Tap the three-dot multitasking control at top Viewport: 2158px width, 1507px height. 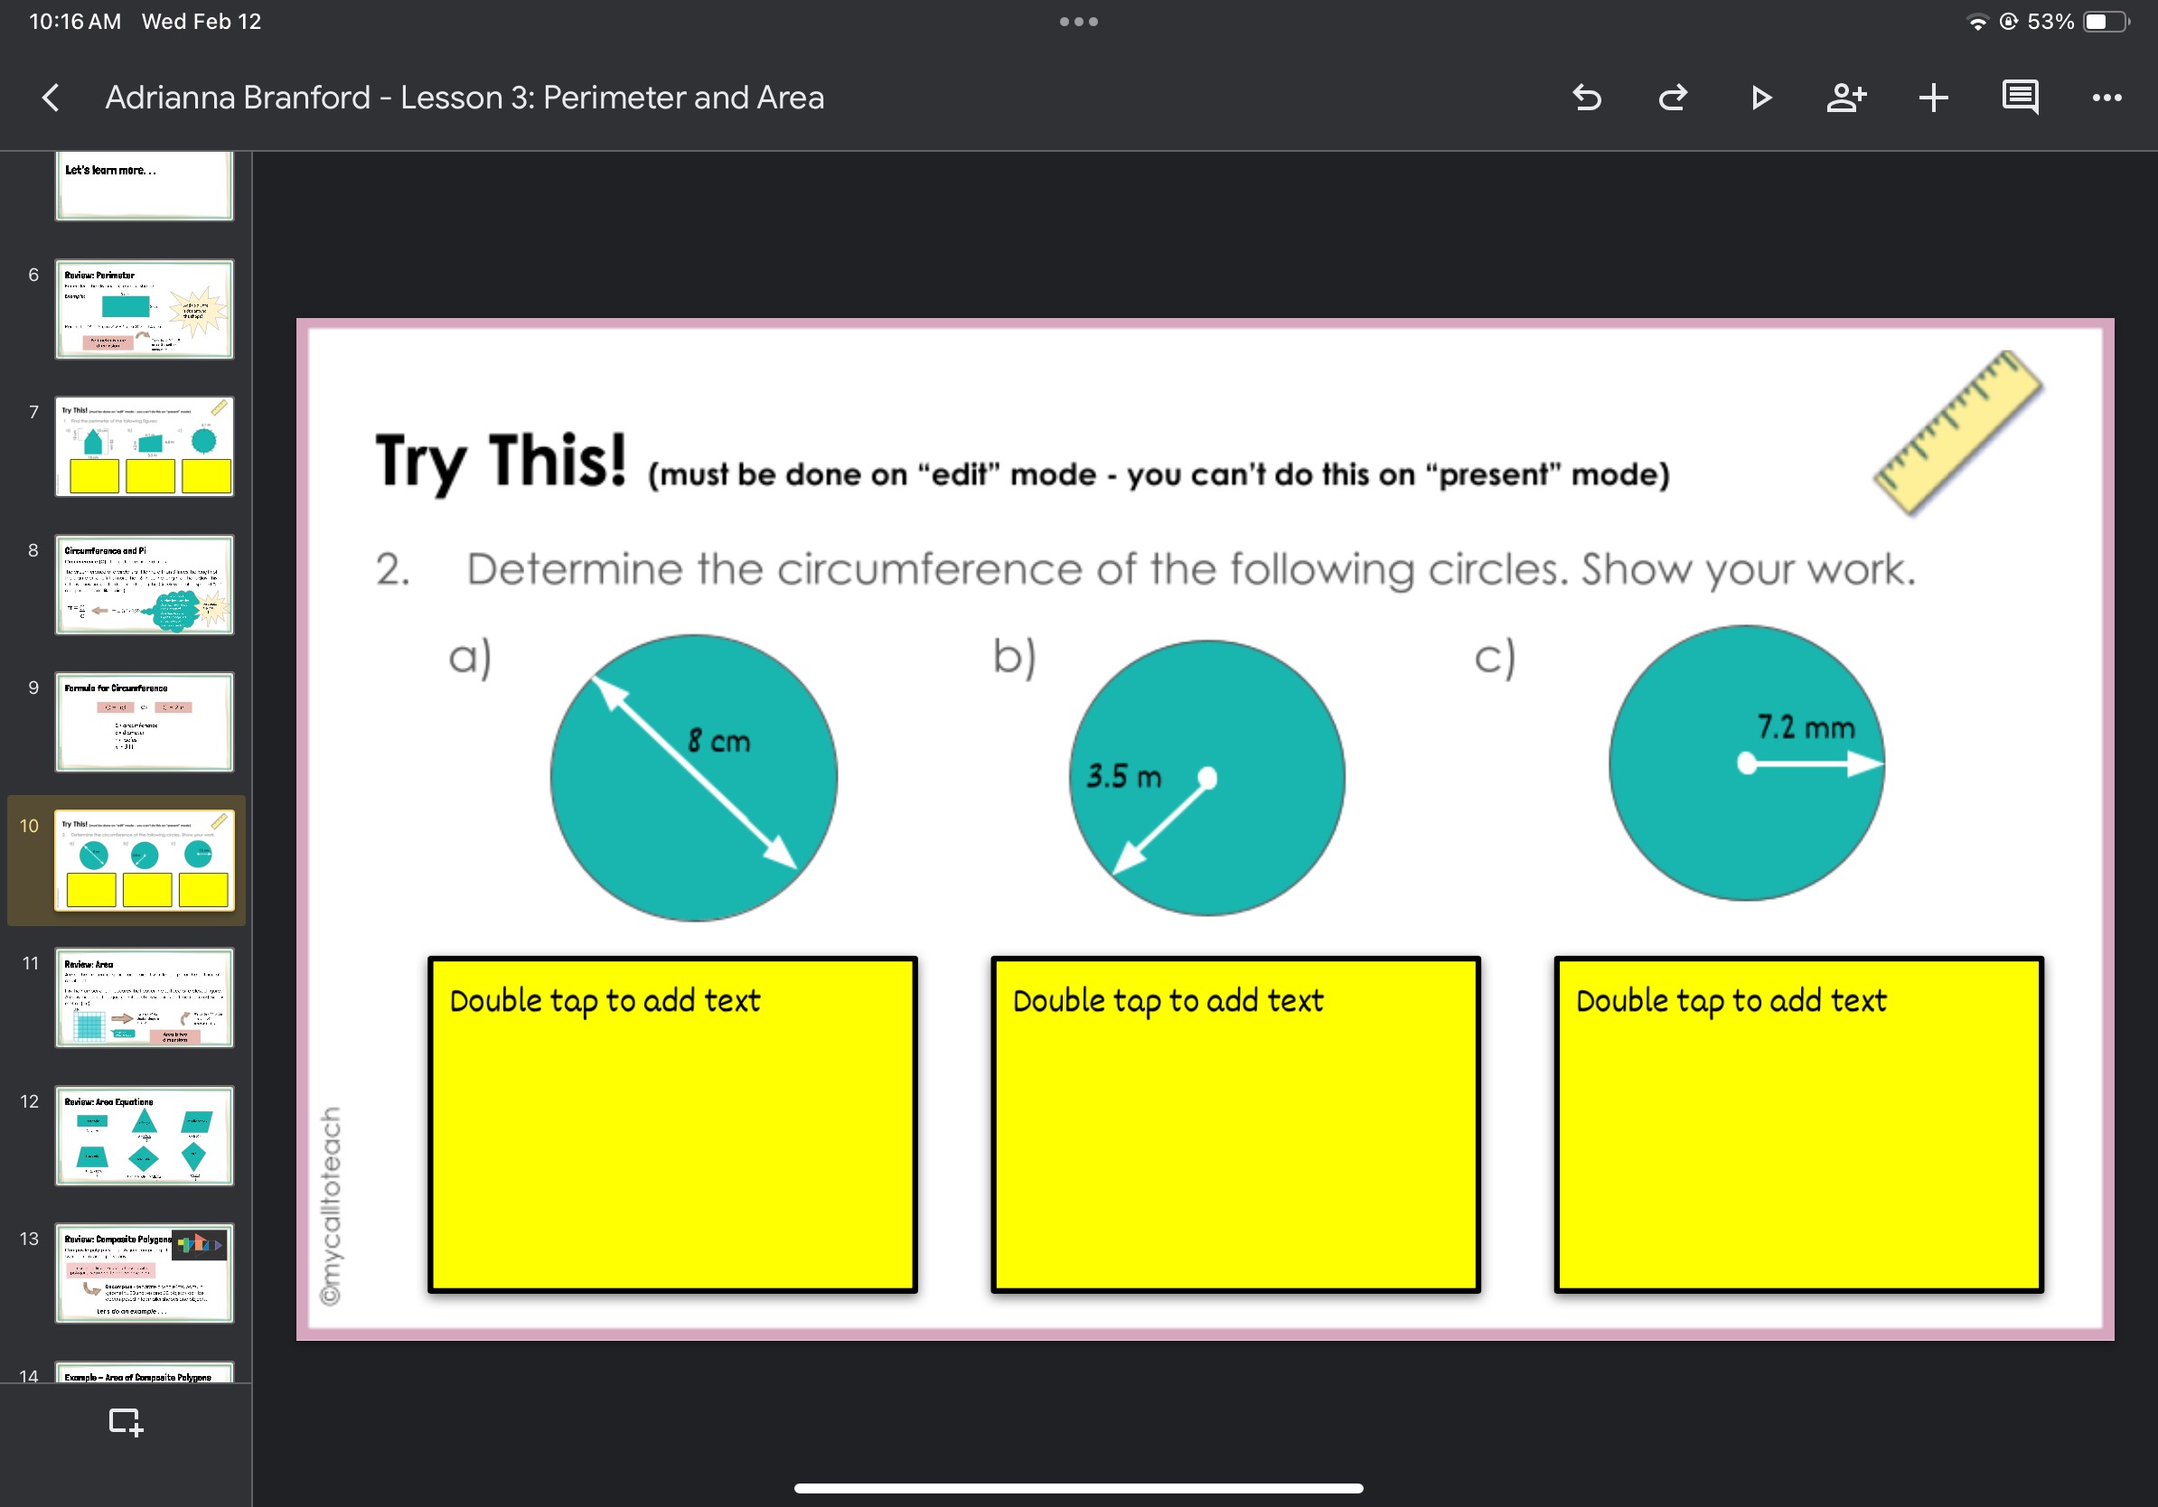coord(1078,22)
